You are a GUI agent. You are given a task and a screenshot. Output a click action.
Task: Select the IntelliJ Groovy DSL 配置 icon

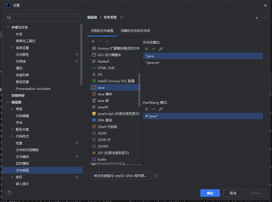[x=94, y=81]
